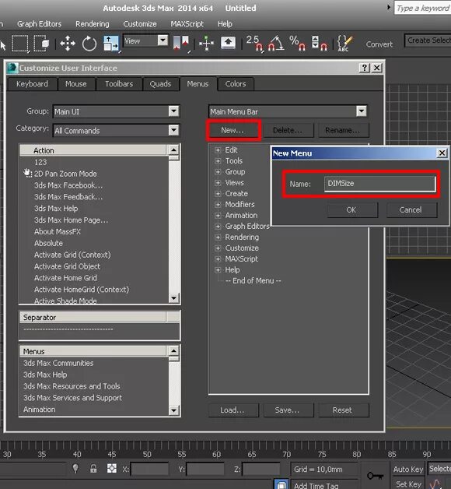The image size is (451, 489).
Task: Select '3ds Max Communities' in Menus list
Action: tap(58, 363)
